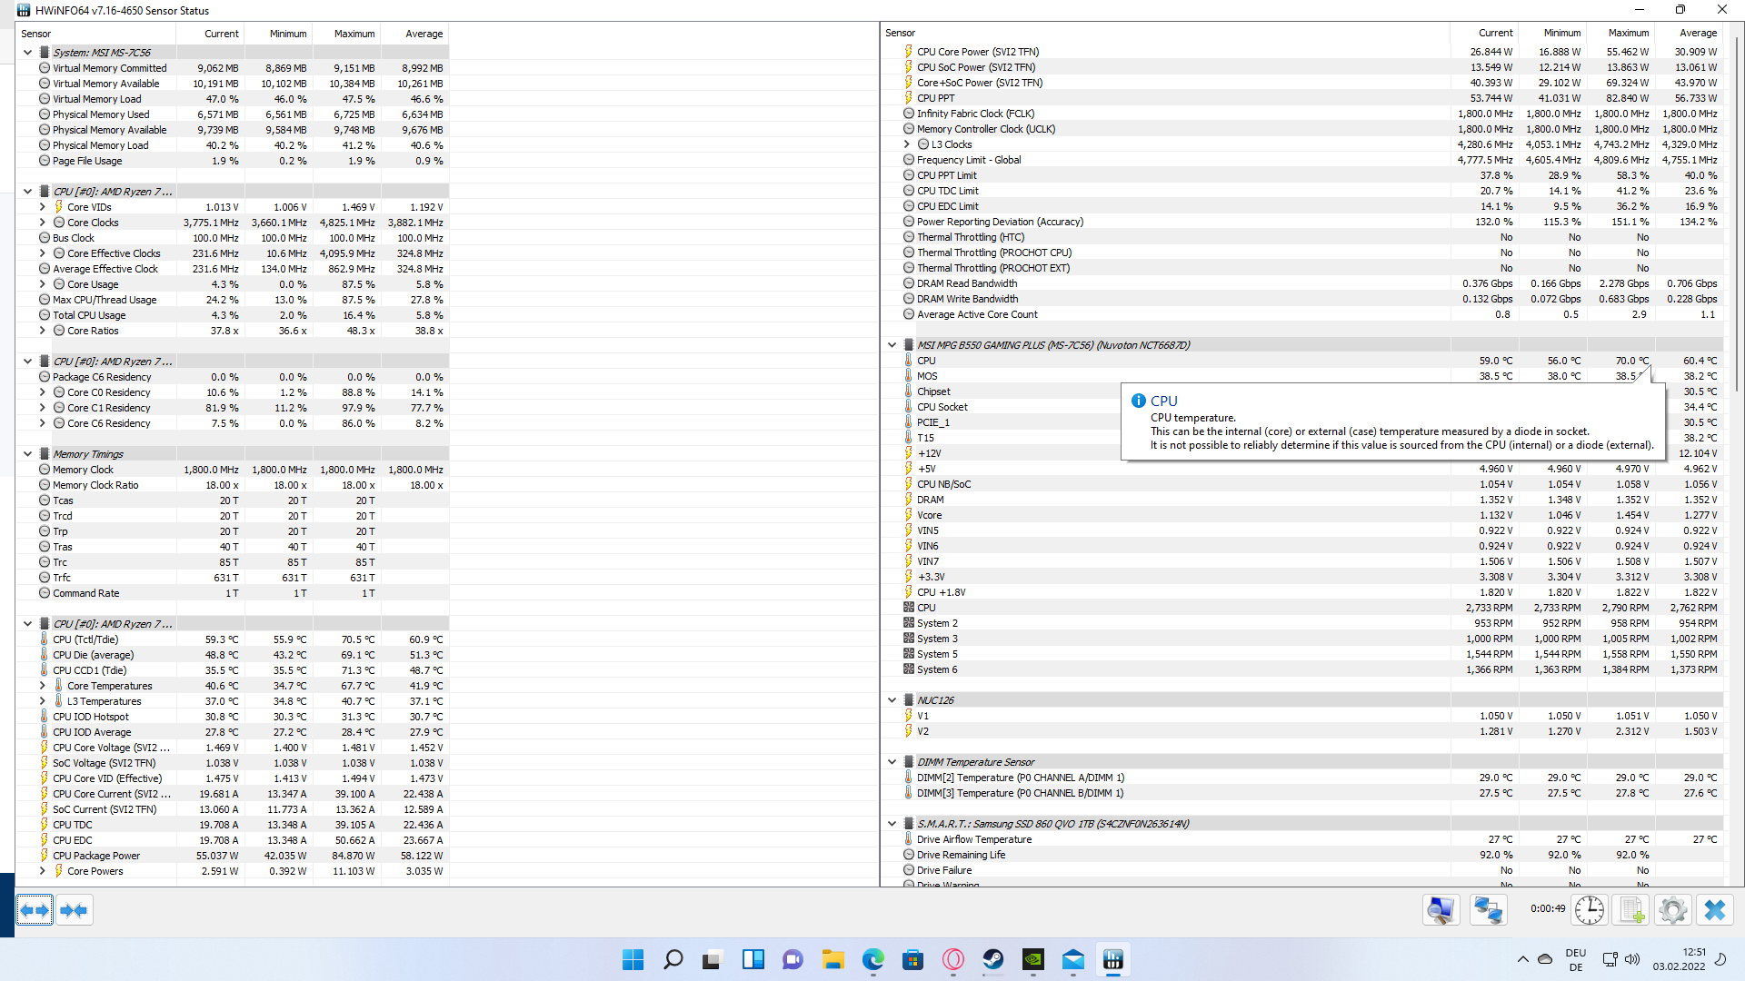The width and height of the screenshot is (1745, 981).
Task: Open System Summary via monitor magnifier icon
Action: click(1440, 910)
